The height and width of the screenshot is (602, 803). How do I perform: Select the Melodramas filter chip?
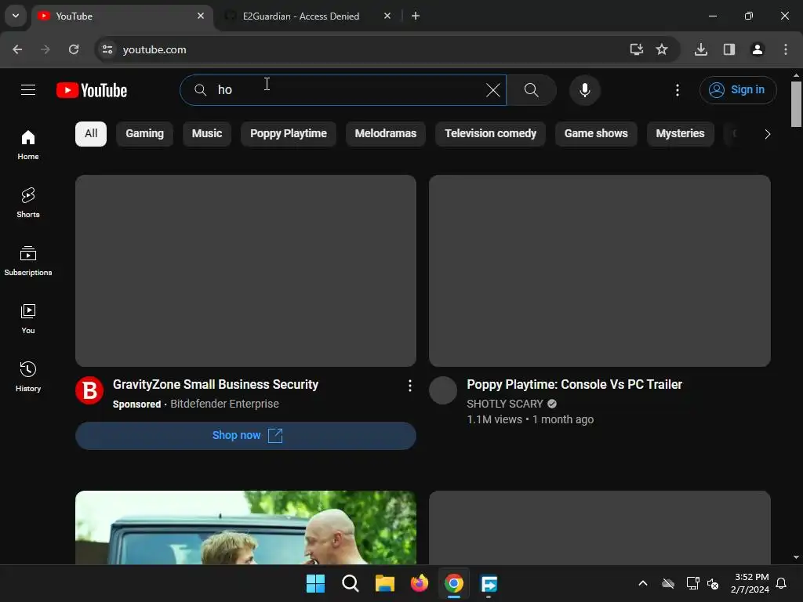point(386,133)
